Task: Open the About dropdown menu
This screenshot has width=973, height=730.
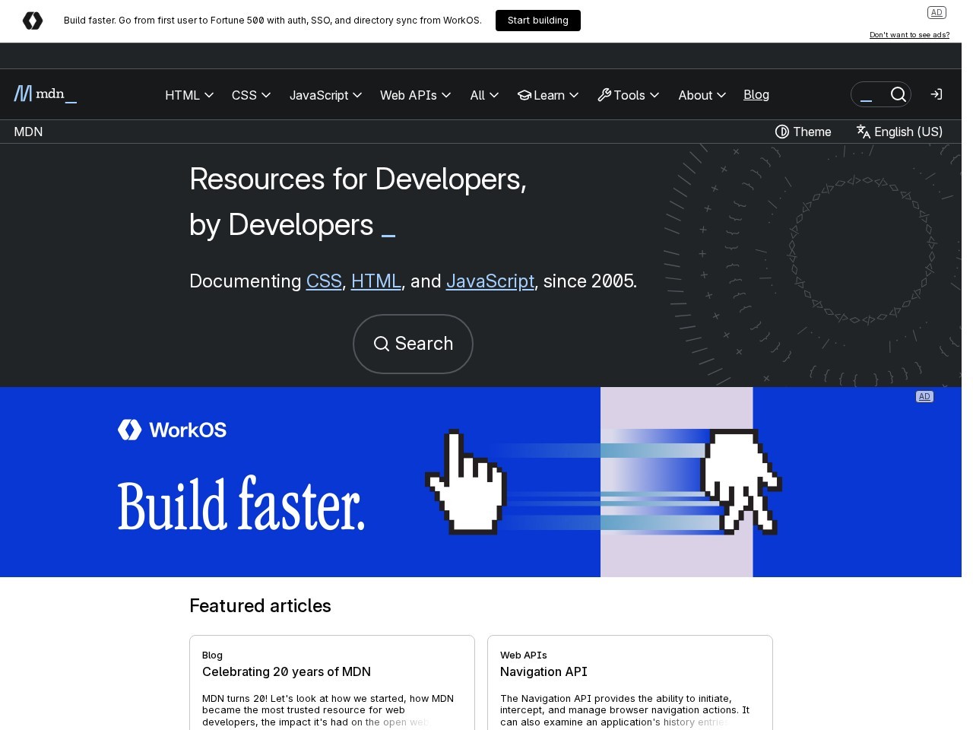Action: (702, 95)
